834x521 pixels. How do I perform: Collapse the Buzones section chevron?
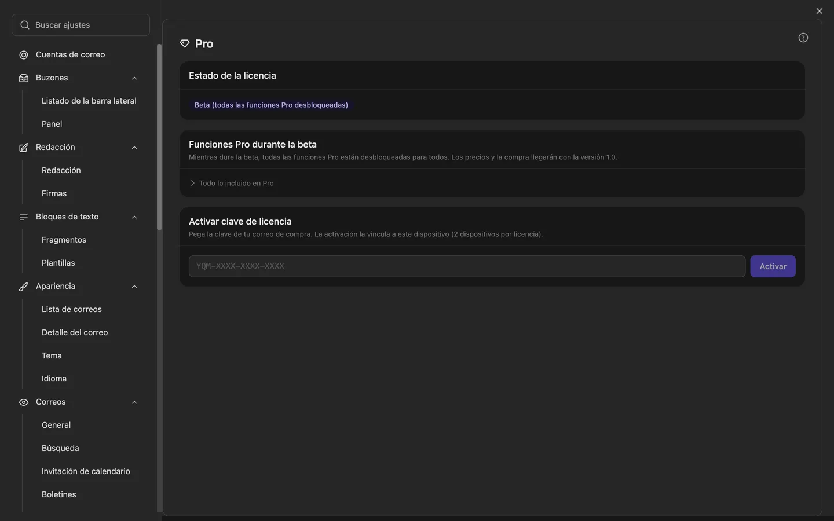(x=134, y=78)
